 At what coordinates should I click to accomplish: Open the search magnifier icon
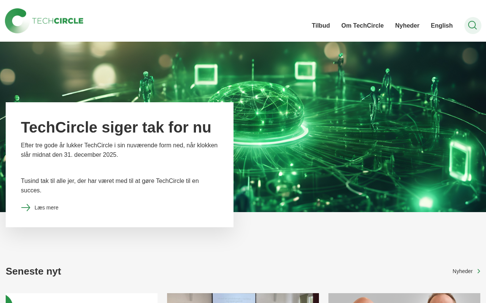coord(473,25)
